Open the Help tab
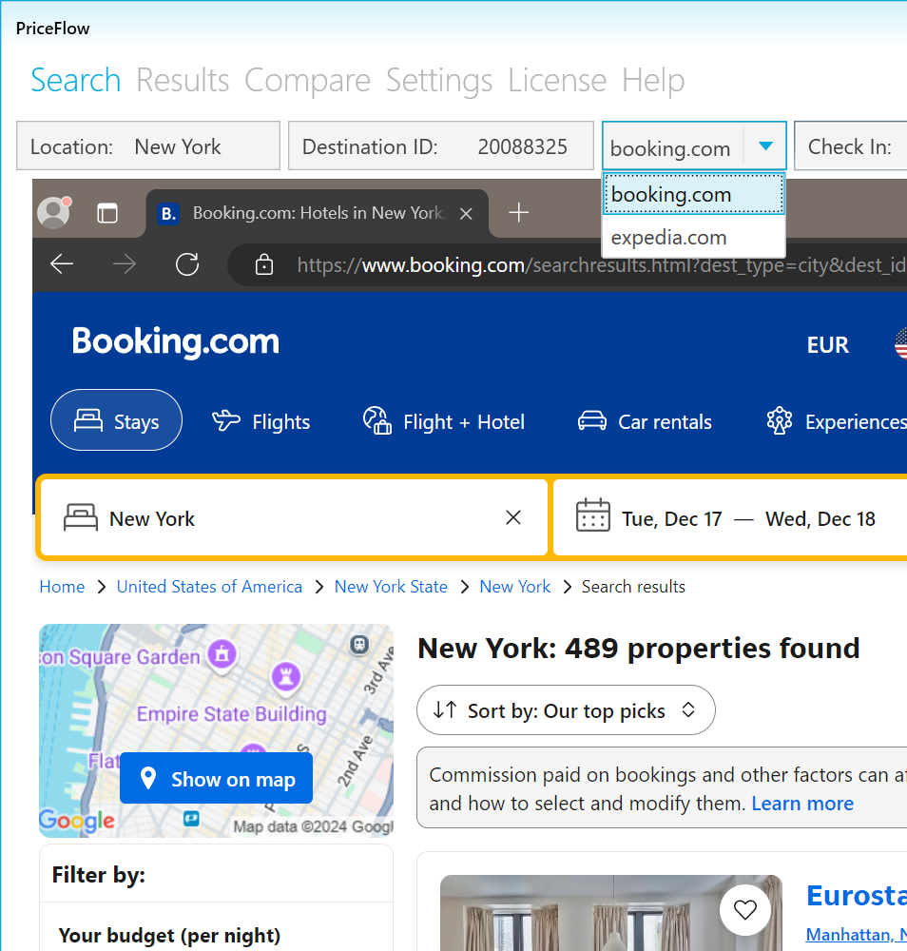This screenshot has height=951, width=907. click(x=653, y=80)
